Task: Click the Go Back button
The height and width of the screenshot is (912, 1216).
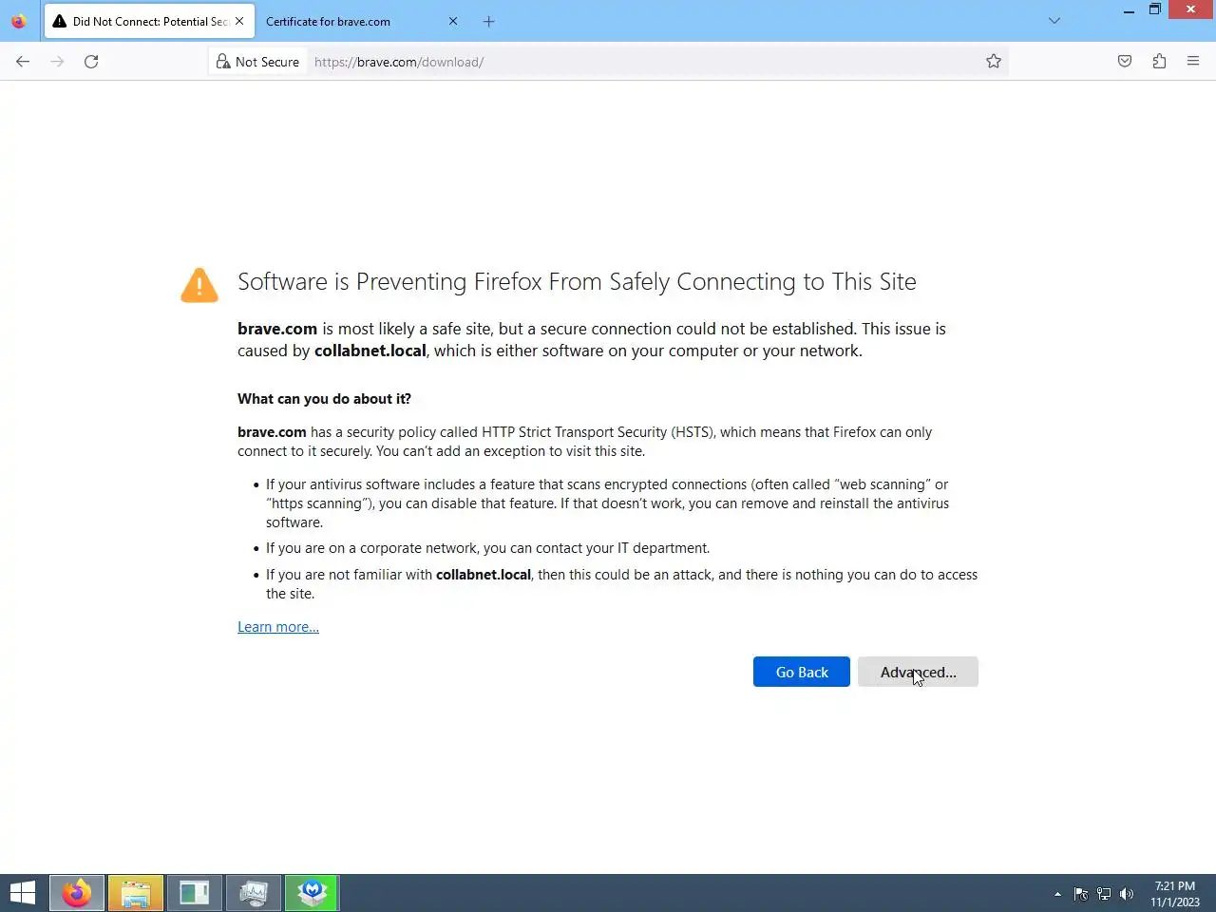Action: pos(802,672)
